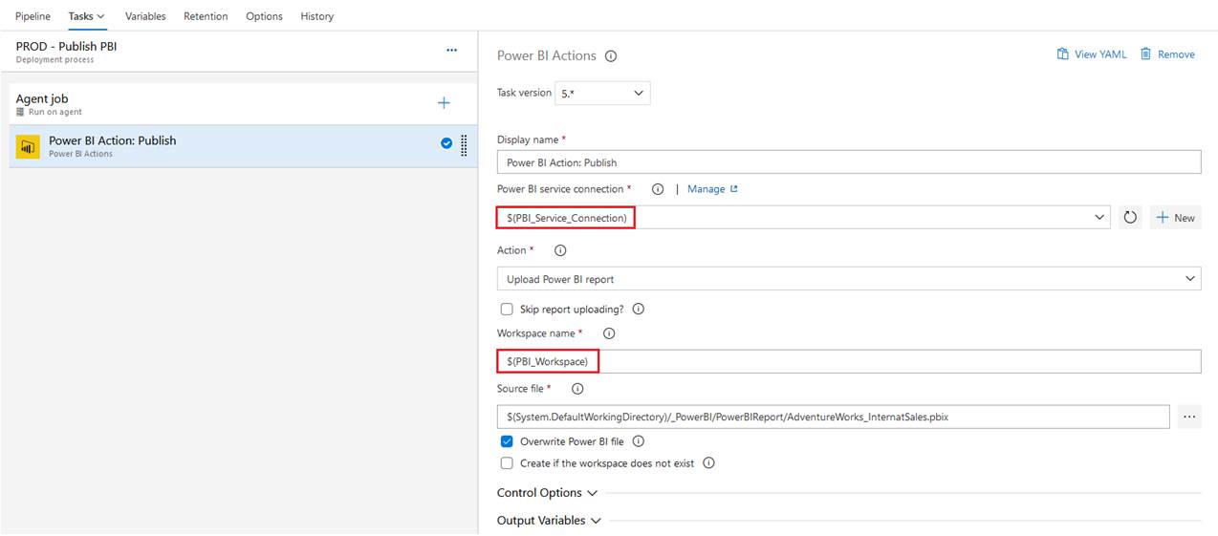Click View YAML
Image resolution: width=1218 pixels, height=536 pixels.
(1092, 54)
